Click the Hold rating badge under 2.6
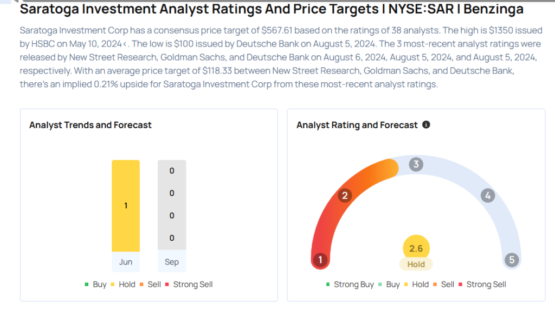The height and width of the screenshot is (310, 555). tap(416, 265)
